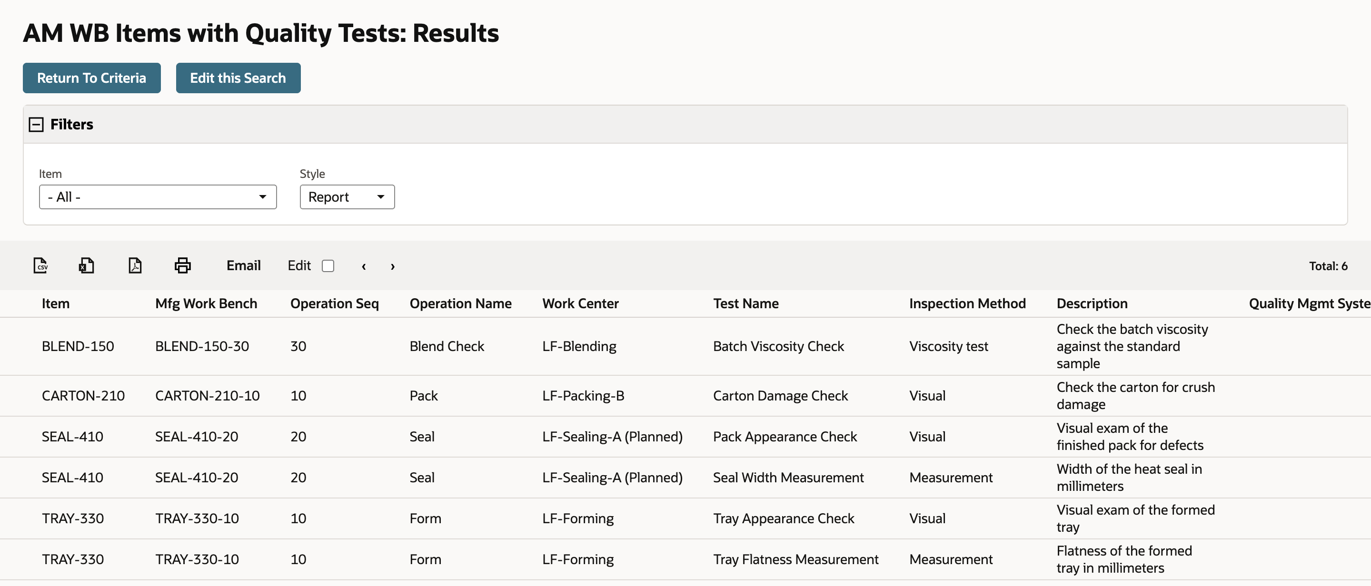Click the LF-Packing-B work center cell
Screen dimensions: 1371x586
click(x=583, y=396)
